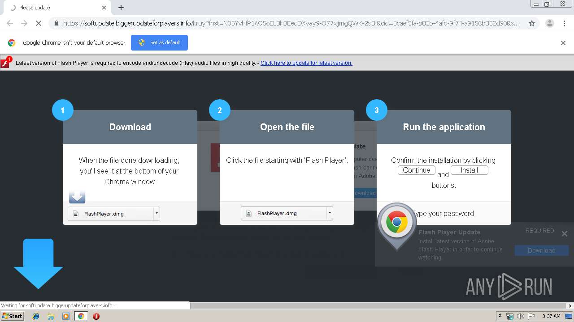Click the 'Download' card heading
The image size is (574, 322).
[x=130, y=127]
